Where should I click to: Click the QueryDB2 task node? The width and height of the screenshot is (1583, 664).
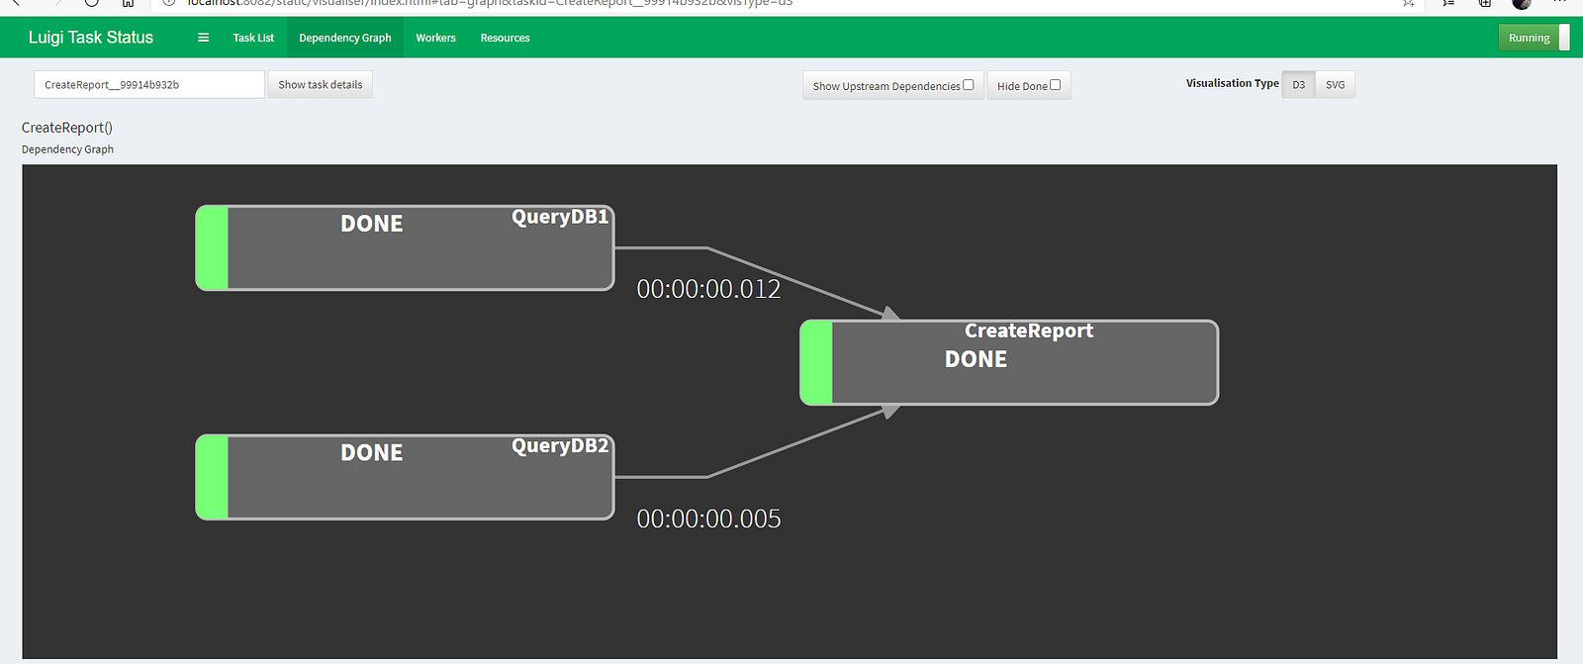pyautogui.click(x=405, y=477)
